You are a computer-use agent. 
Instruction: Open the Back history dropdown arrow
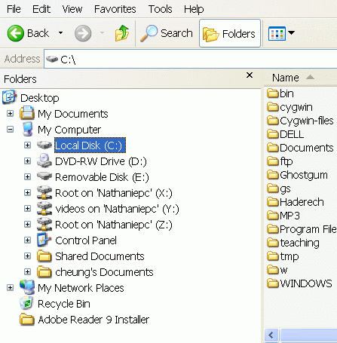pyautogui.click(x=60, y=33)
